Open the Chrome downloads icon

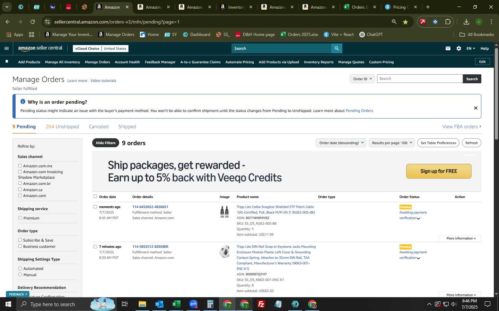(x=466, y=22)
